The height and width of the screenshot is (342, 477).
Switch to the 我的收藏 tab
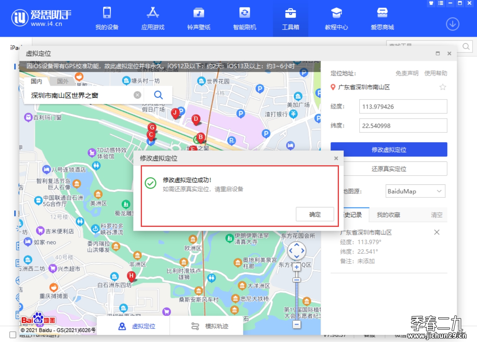(388, 215)
